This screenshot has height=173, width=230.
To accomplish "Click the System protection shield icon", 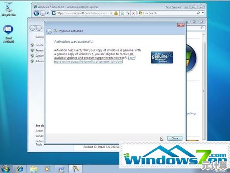I will click(32, 56).
